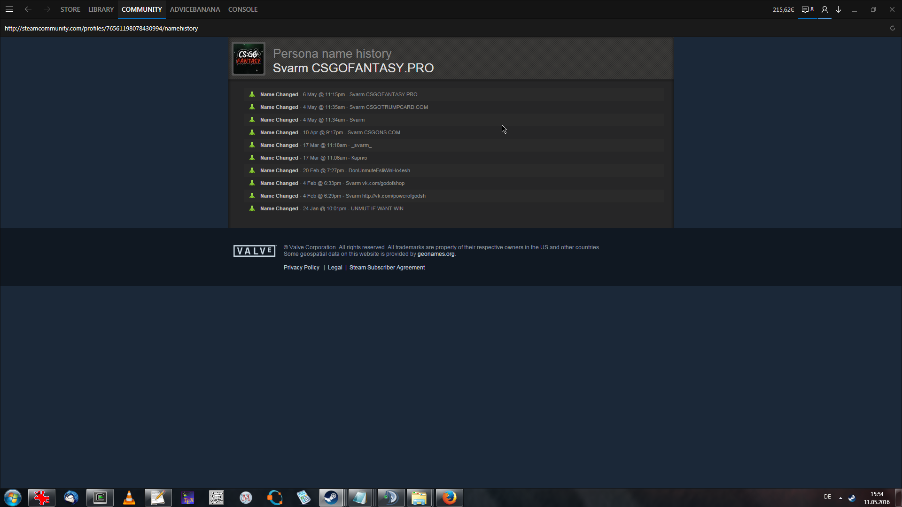Image resolution: width=902 pixels, height=507 pixels.
Task: Click the Valve logo in the footer
Action: tap(254, 251)
